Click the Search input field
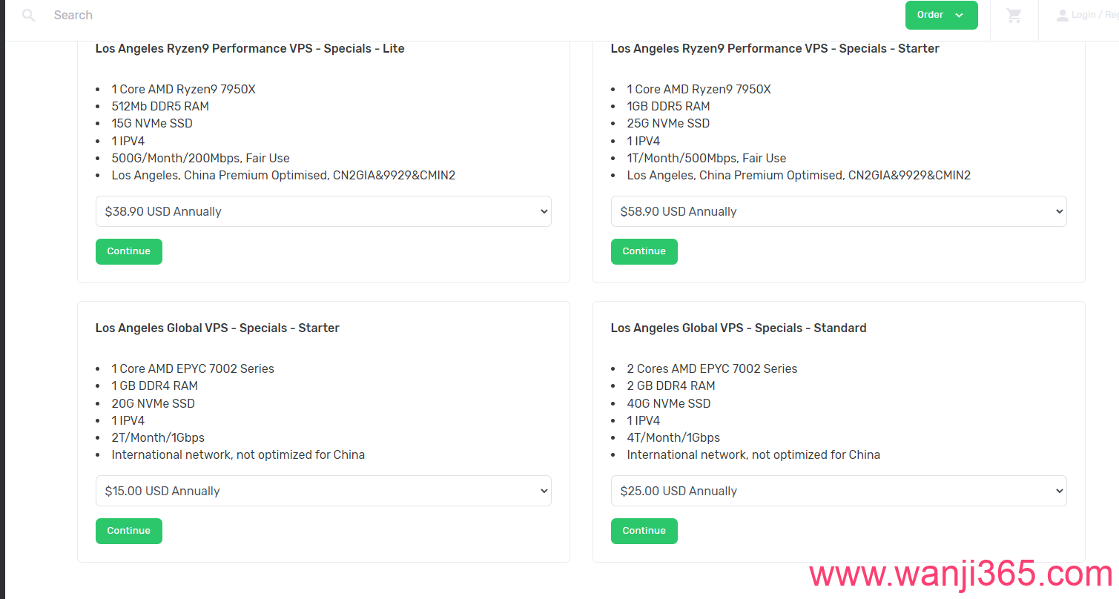 click(445, 15)
